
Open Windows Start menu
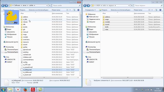(x=3, y=90)
